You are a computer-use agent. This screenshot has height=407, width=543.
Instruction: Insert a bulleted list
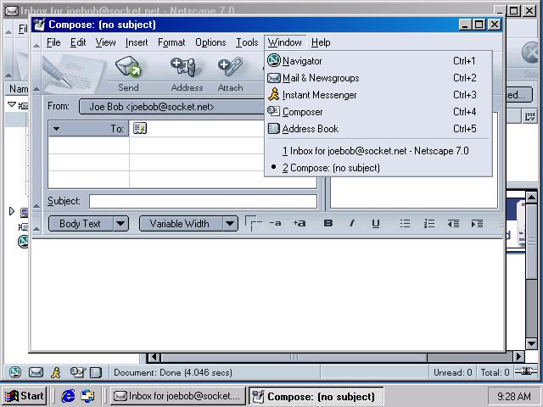click(405, 224)
